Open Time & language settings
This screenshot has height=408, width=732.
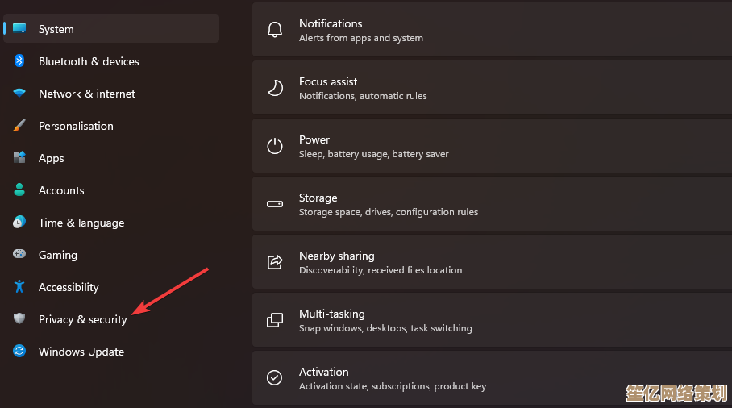[x=111, y=222]
